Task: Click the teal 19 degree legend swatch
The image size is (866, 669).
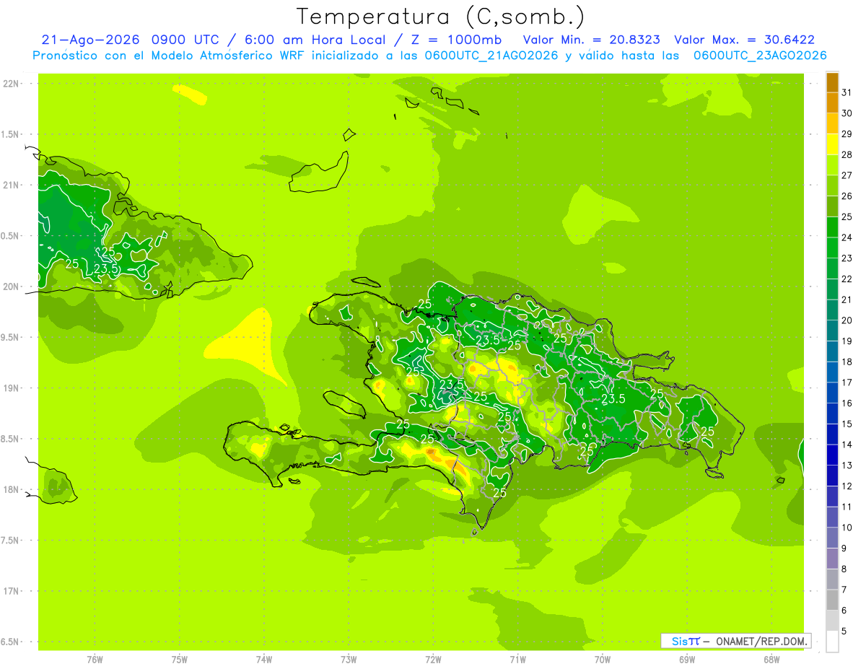Action: [x=832, y=331]
